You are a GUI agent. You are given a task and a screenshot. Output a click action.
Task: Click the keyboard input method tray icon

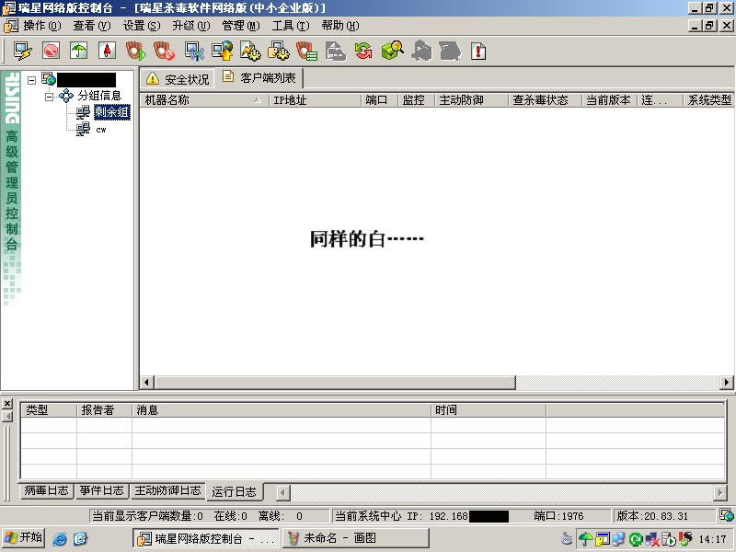tap(567, 538)
